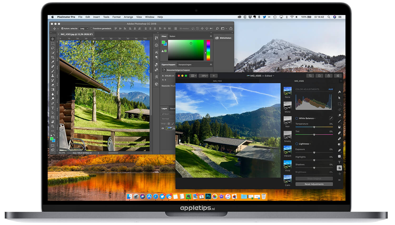Toggle White Balance adjustment circle
The height and width of the screenshot is (225, 395).
click(297, 118)
